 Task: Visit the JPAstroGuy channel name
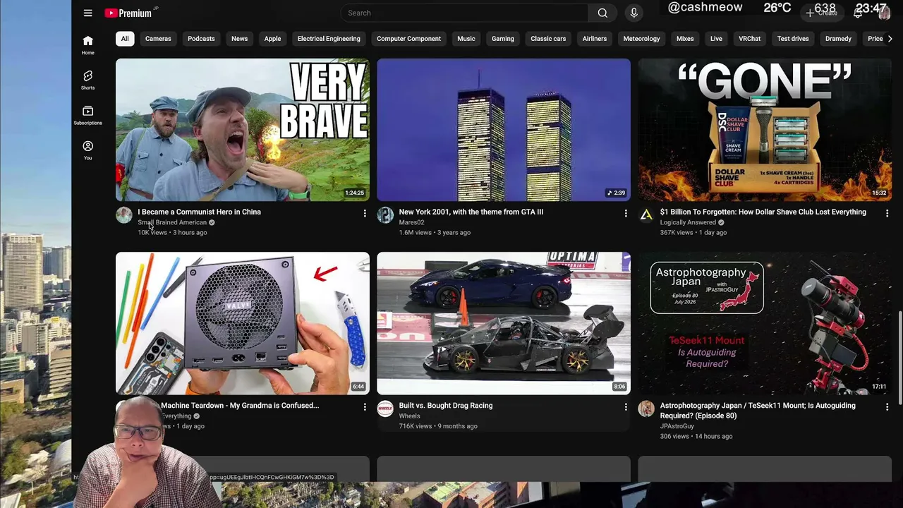(677, 426)
